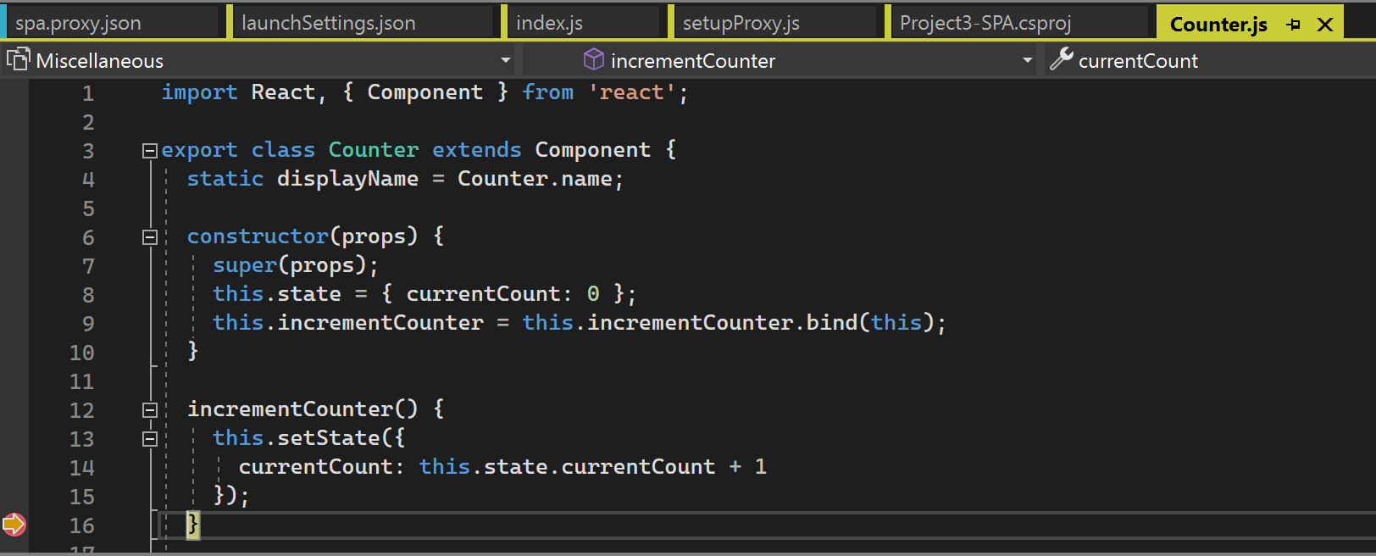
Task: Collapse the constructor block on line 6
Action: pyautogui.click(x=150, y=237)
